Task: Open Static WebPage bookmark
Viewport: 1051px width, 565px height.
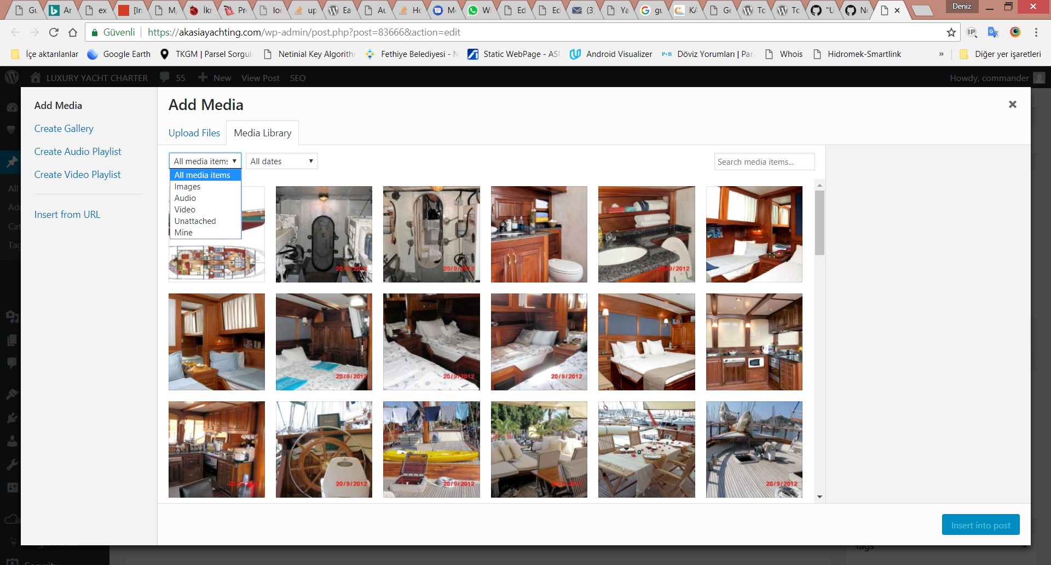Action: 514,54
